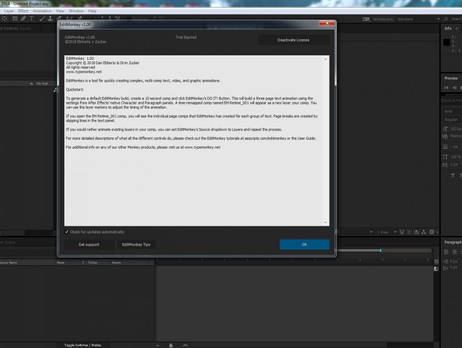Click the baseline shift icon

[x=445, y=165]
